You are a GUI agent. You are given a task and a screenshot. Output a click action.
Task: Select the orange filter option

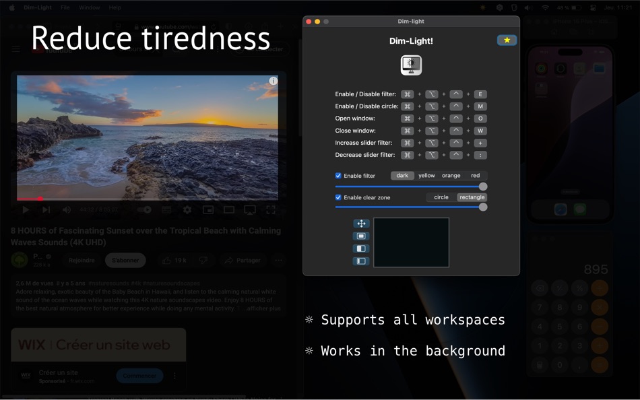pyautogui.click(x=451, y=176)
